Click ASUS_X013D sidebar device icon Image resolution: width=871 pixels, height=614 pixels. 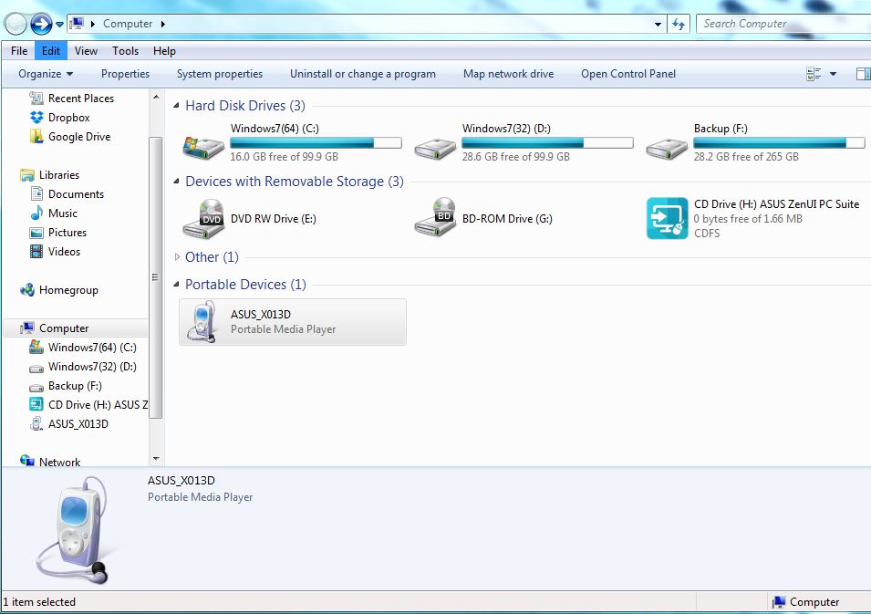click(x=36, y=424)
